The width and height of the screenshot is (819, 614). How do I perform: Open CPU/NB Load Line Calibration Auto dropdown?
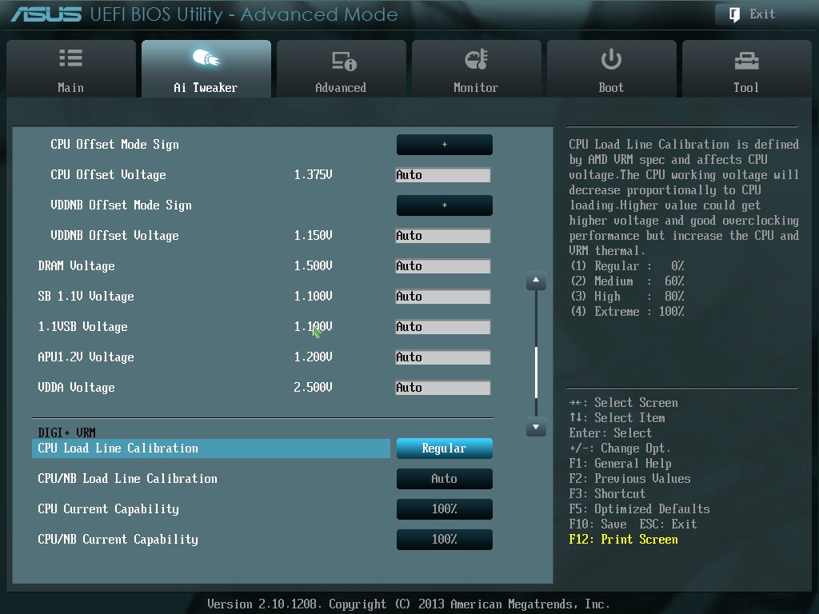(445, 479)
